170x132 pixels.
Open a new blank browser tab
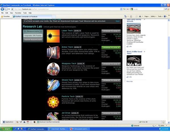click(54, 17)
